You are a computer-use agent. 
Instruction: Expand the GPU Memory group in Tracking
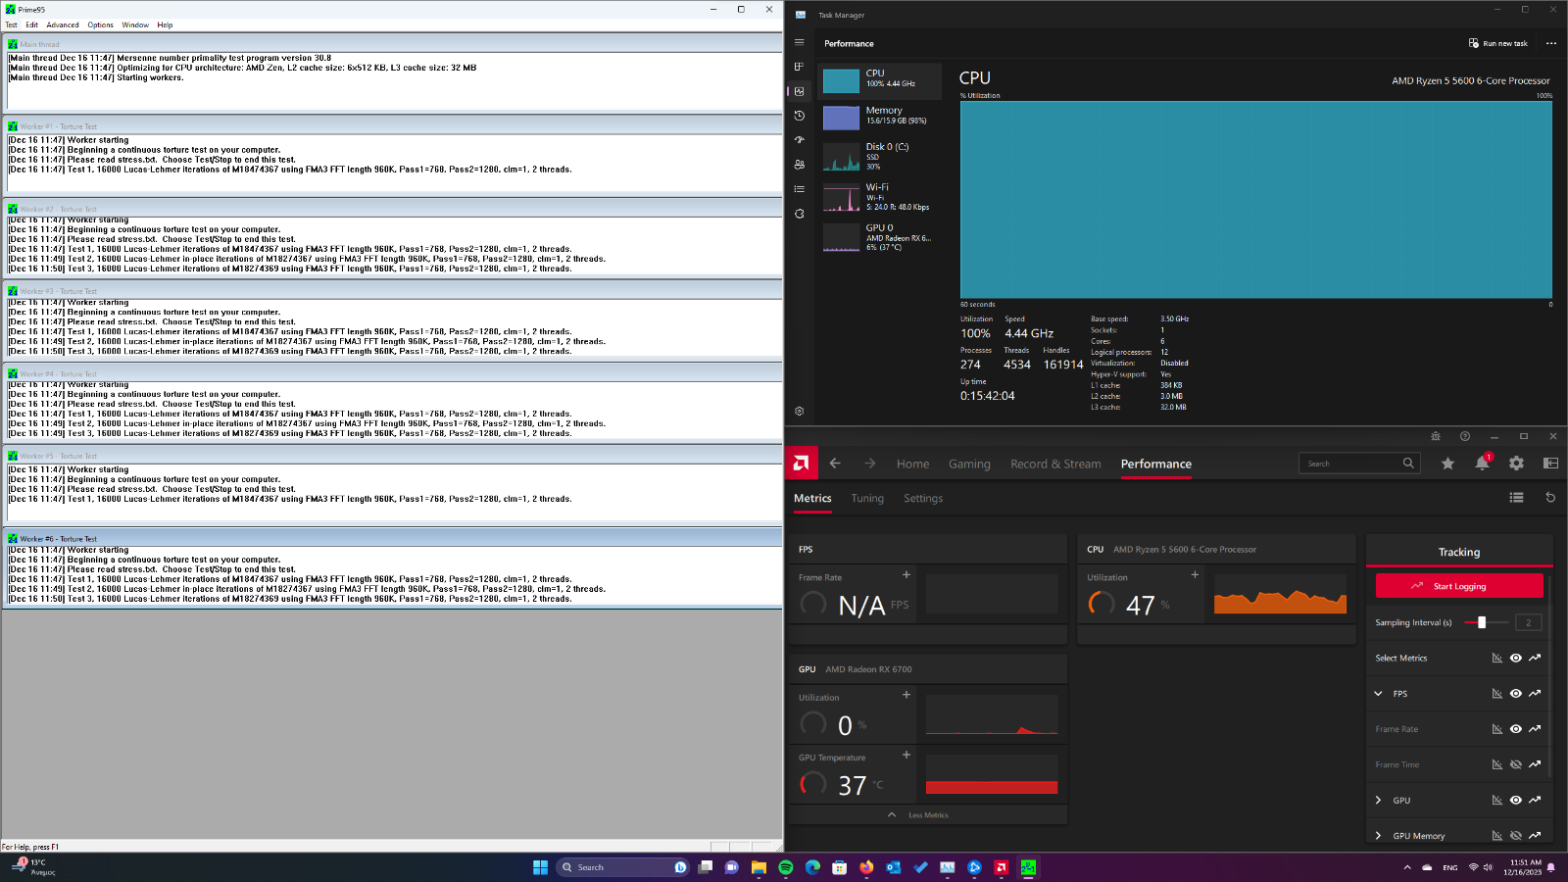(1379, 836)
